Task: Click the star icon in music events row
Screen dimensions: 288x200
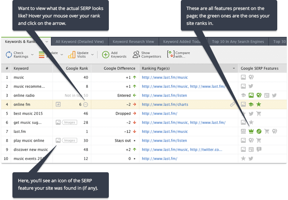Action: coord(243,158)
